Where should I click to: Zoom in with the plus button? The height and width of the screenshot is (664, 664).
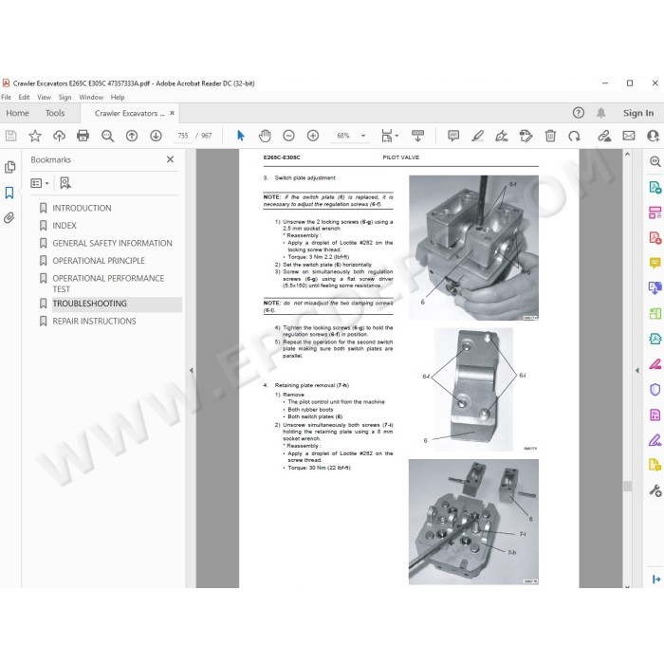click(313, 136)
